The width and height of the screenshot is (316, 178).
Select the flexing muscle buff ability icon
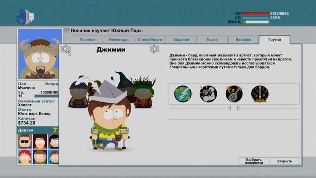(x=208, y=93)
